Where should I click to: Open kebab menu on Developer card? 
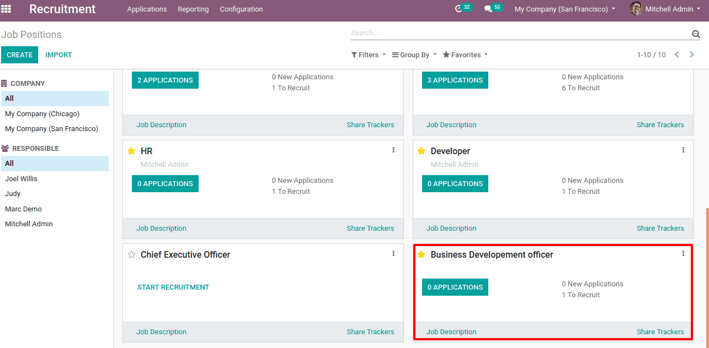683,150
